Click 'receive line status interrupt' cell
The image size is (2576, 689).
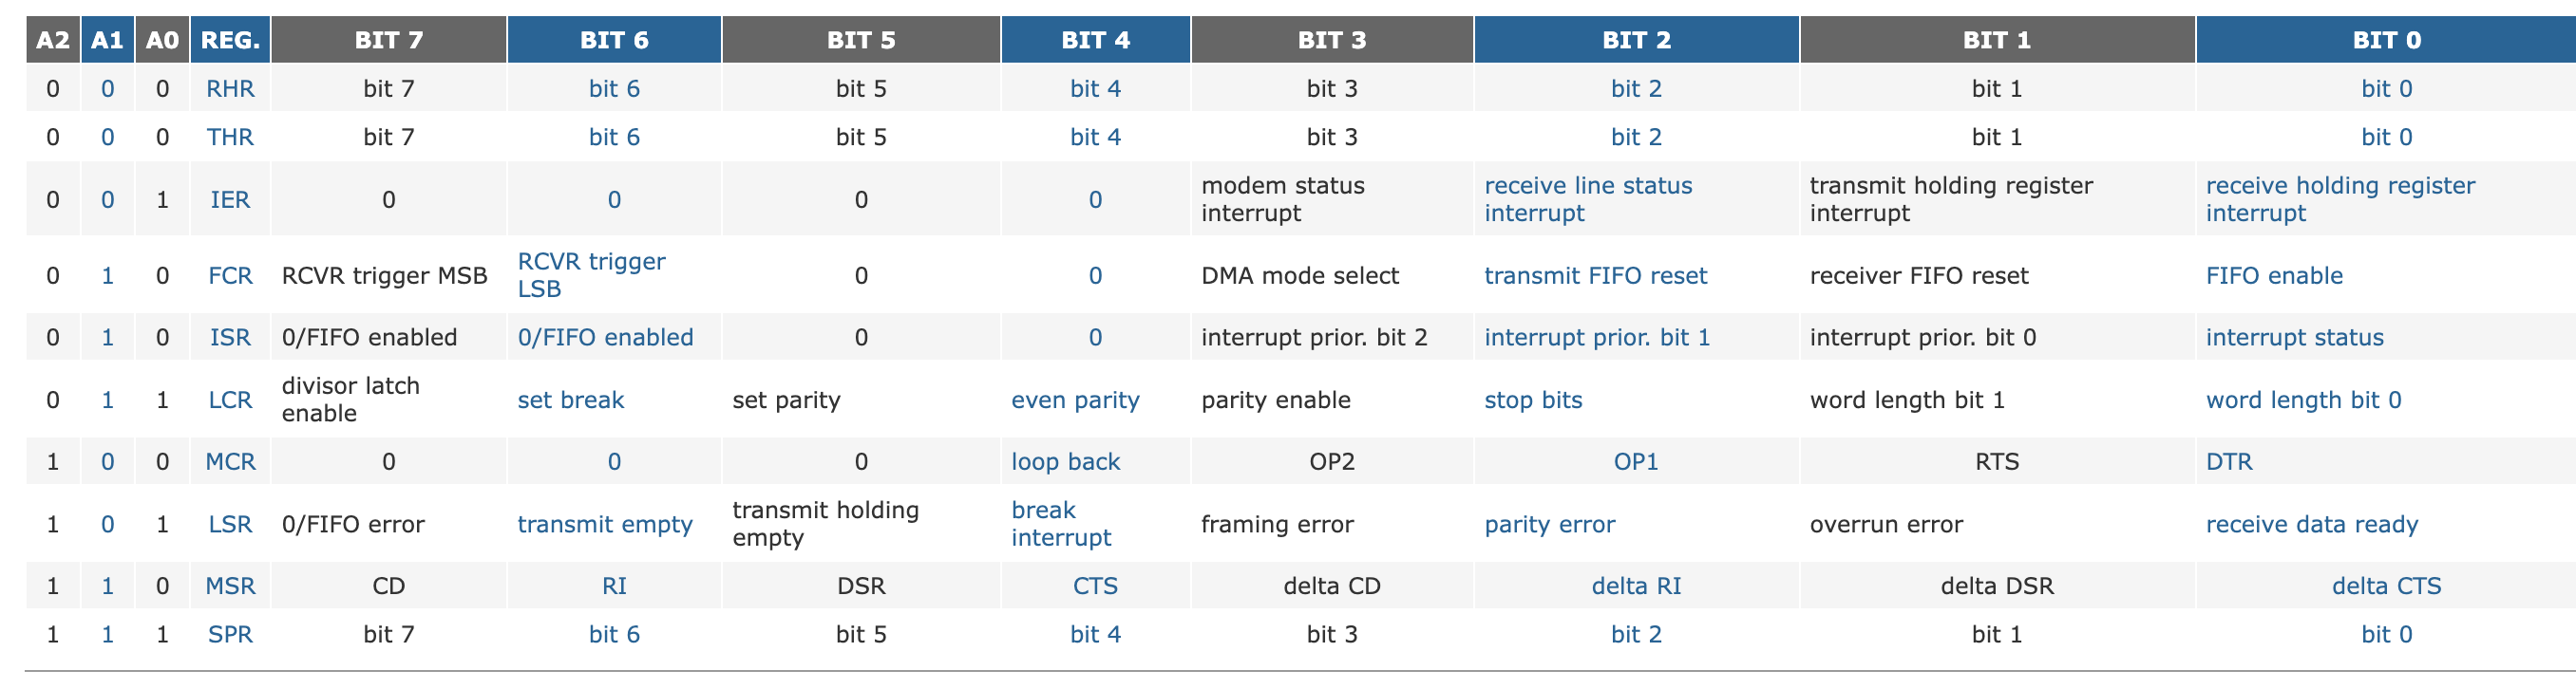(x=1588, y=199)
